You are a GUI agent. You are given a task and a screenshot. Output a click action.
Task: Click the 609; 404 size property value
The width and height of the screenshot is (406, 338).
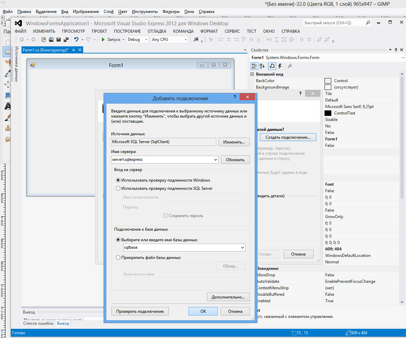(x=333, y=249)
